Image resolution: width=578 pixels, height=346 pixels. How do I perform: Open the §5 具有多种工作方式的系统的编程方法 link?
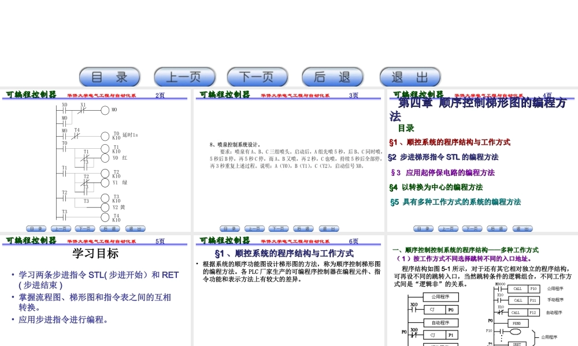click(x=455, y=202)
